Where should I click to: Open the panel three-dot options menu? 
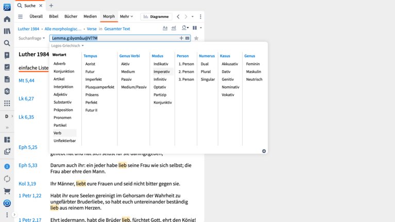click(x=200, y=16)
